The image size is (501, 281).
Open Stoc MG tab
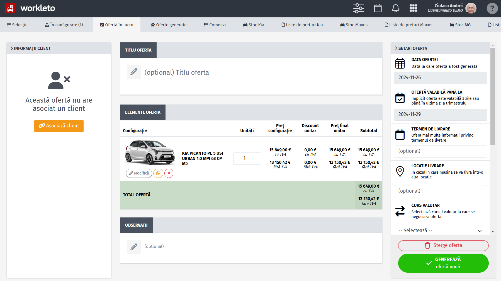click(460, 25)
